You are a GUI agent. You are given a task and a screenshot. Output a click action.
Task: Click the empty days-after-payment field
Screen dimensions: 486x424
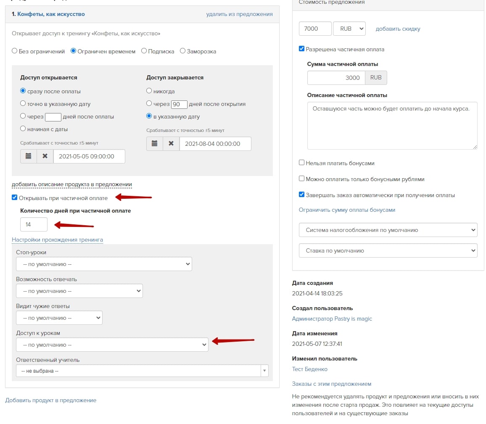pos(53,117)
